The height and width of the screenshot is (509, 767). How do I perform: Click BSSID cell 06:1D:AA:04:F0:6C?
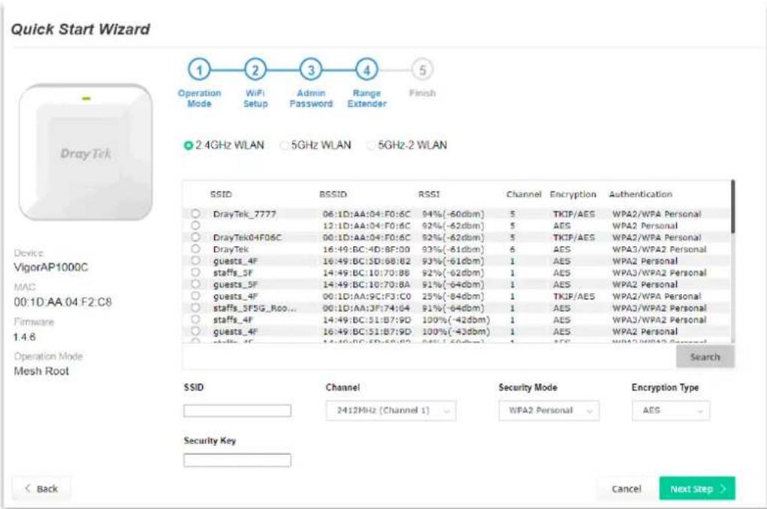[367, 214]
